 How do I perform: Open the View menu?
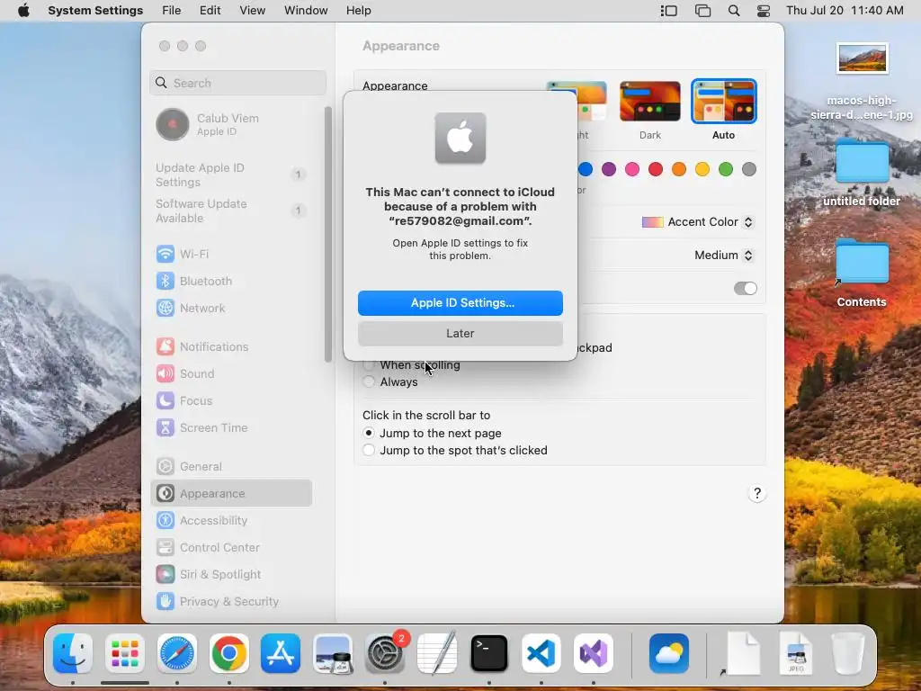253,11
